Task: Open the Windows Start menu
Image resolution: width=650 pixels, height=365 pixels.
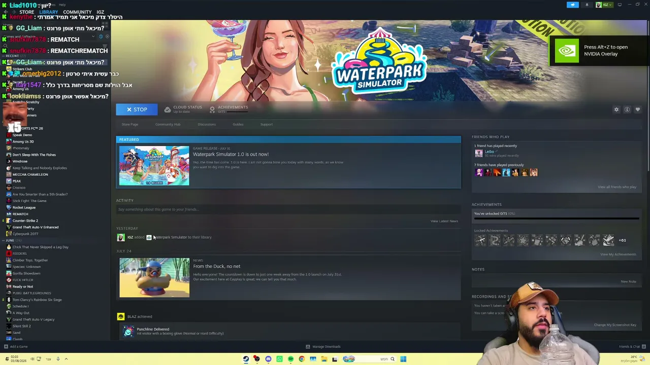Action: click(403, 359)
